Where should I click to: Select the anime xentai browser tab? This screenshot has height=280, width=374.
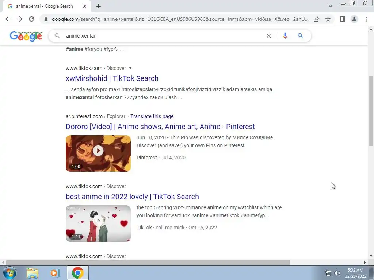coord(45,6)
